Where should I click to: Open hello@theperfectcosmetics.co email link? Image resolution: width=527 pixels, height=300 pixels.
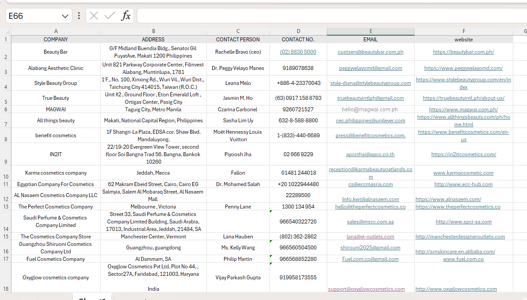[x=370, y=207]
